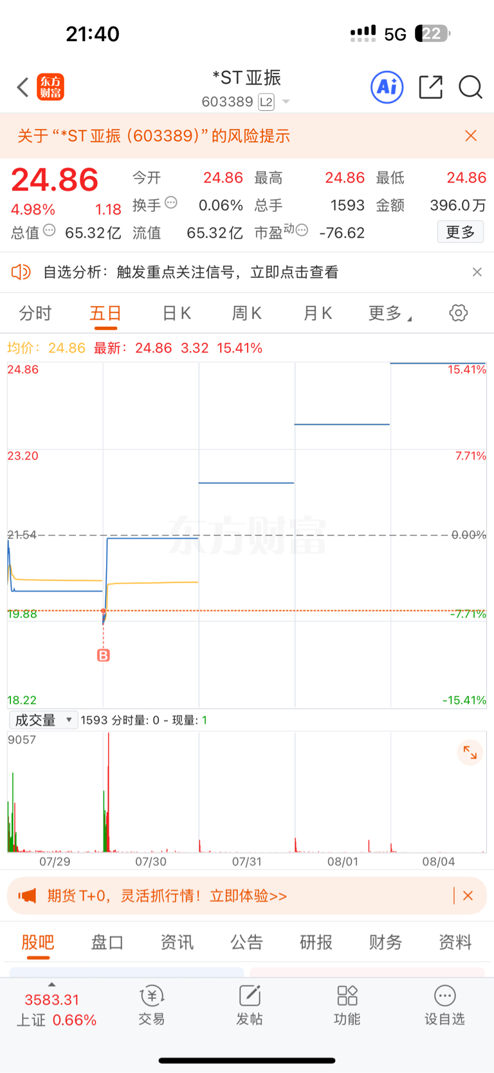The image size is (494, 1073).
Task: Expand stock code 603389 dropdown arrow
Action: (286, 102)
